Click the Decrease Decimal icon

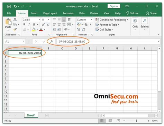pyautogui.click(x=83, y=30)
